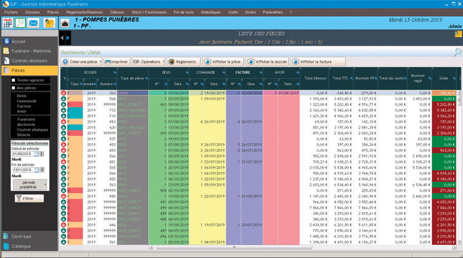
Task: Open Fichiers menu
Action: click(x=11, y=12)
